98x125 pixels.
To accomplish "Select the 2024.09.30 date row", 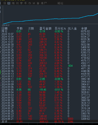I will point(7,44).
